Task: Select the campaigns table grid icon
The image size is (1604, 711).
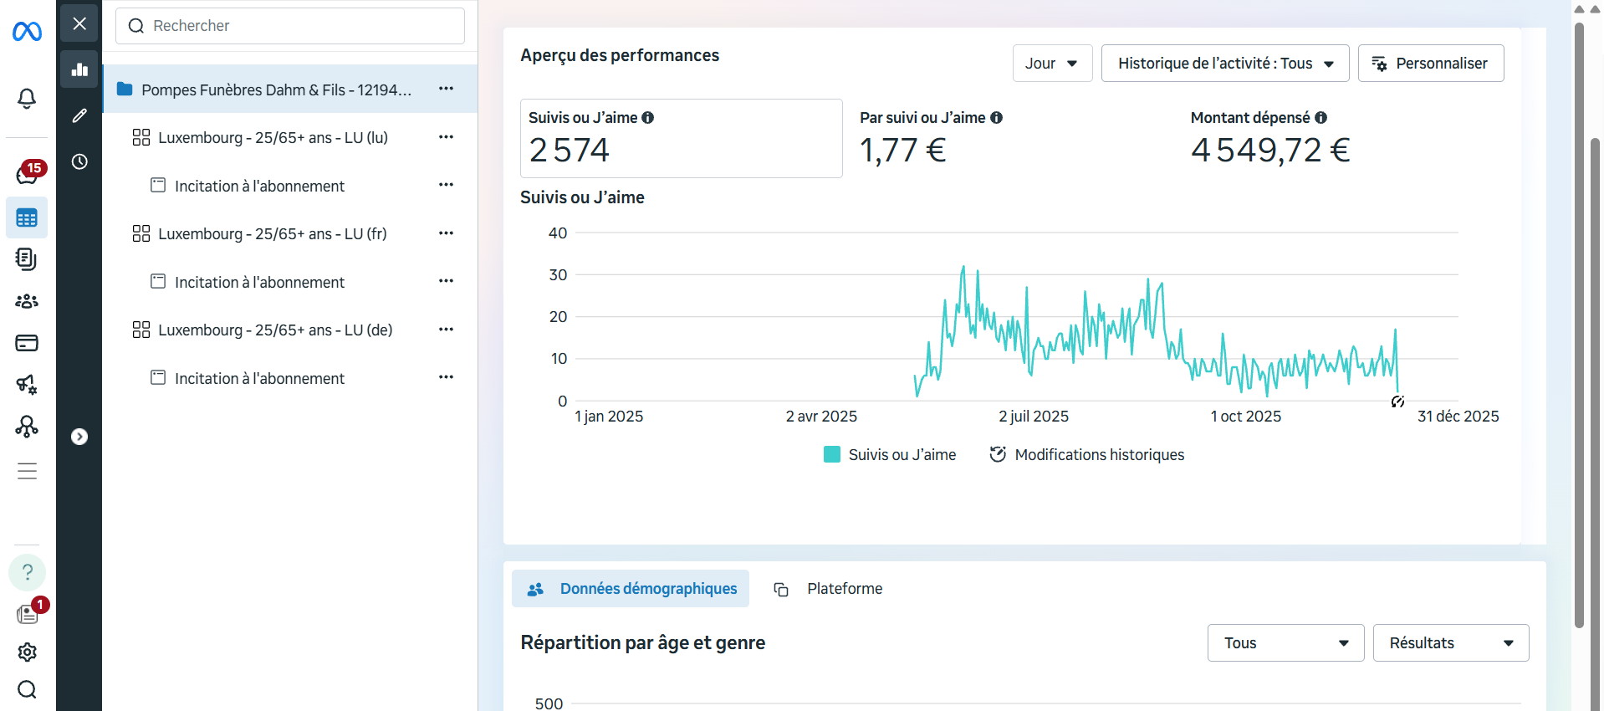Action: click(x=27, y=218)
